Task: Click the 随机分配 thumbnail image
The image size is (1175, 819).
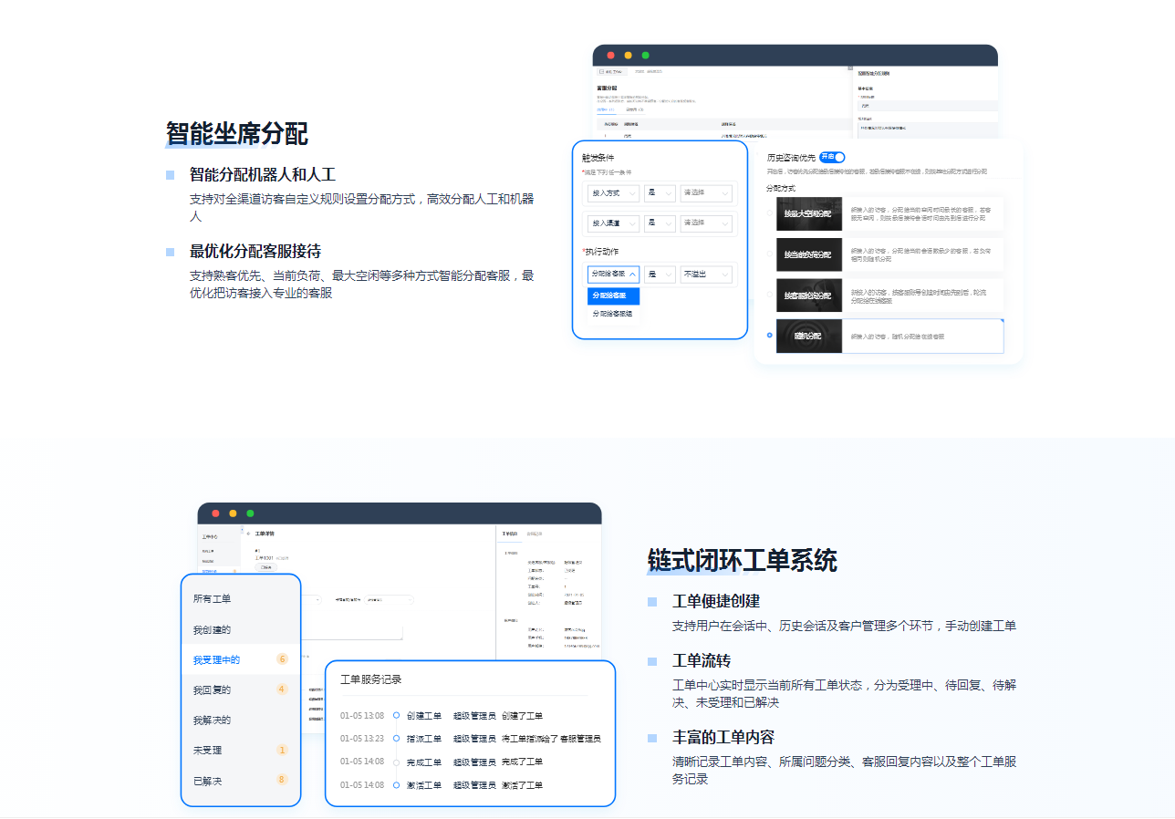Action: (808, 336)
